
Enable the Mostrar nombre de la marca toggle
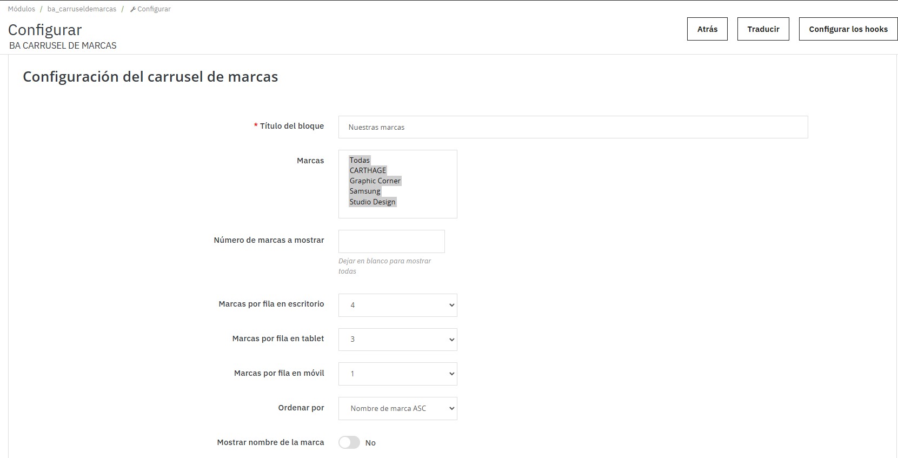tap(349, 442)
